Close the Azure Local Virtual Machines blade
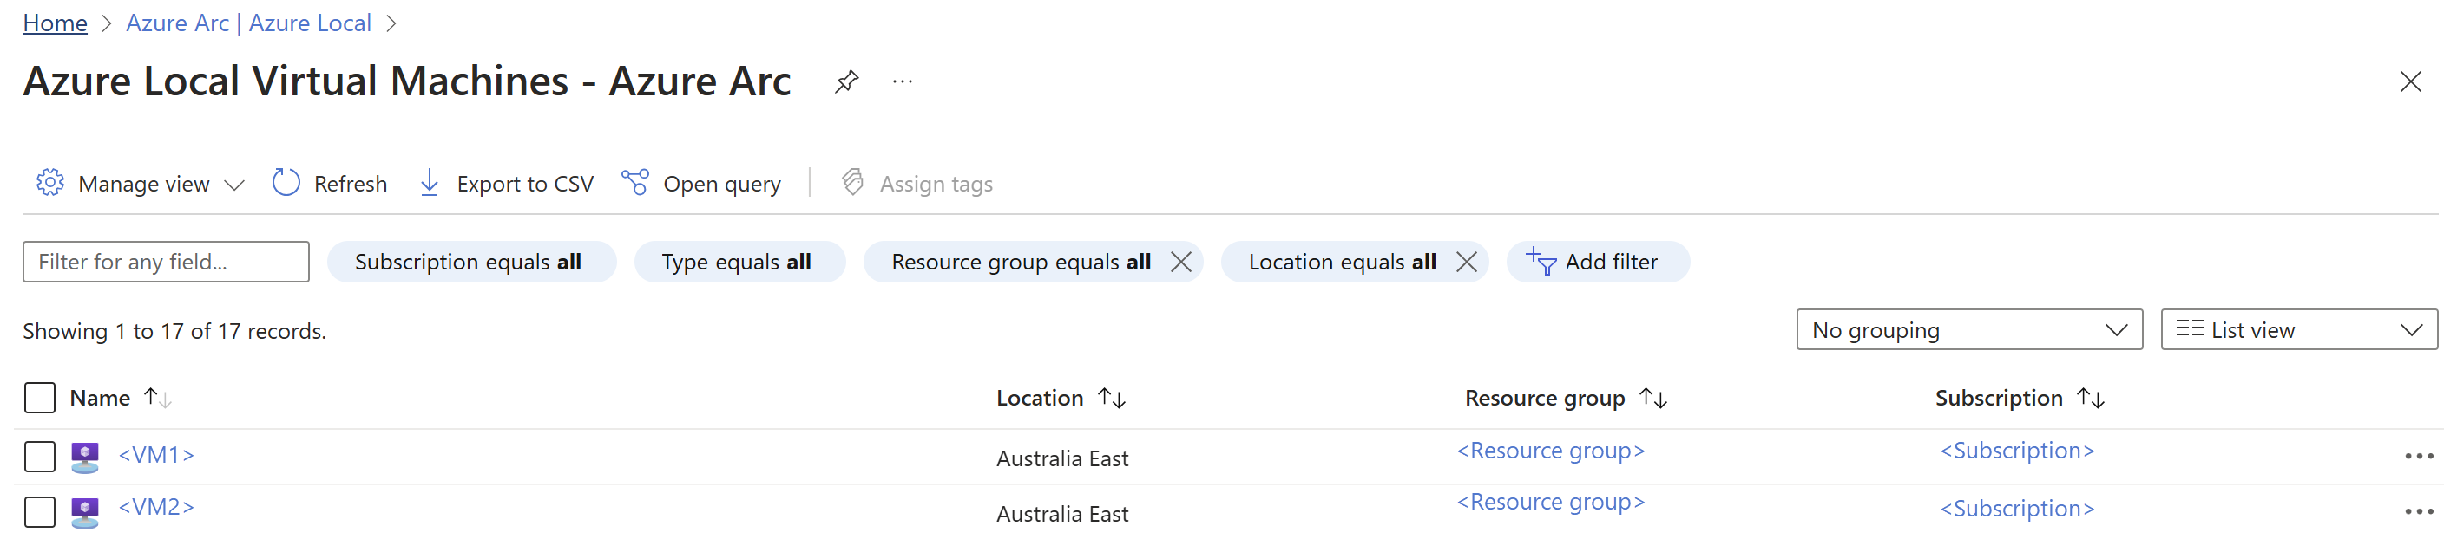 2410,82
